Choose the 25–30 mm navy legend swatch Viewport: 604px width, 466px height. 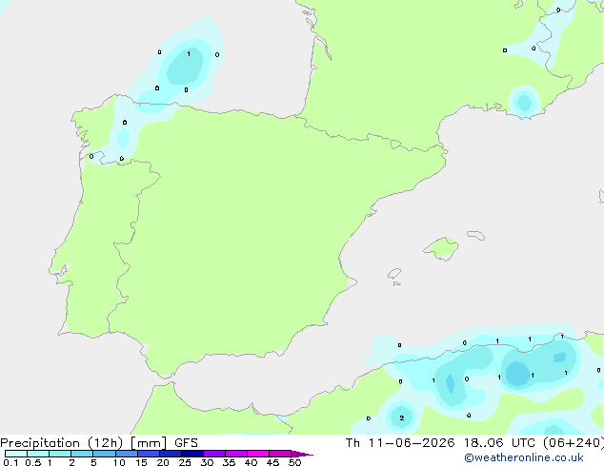click(191, 454)
